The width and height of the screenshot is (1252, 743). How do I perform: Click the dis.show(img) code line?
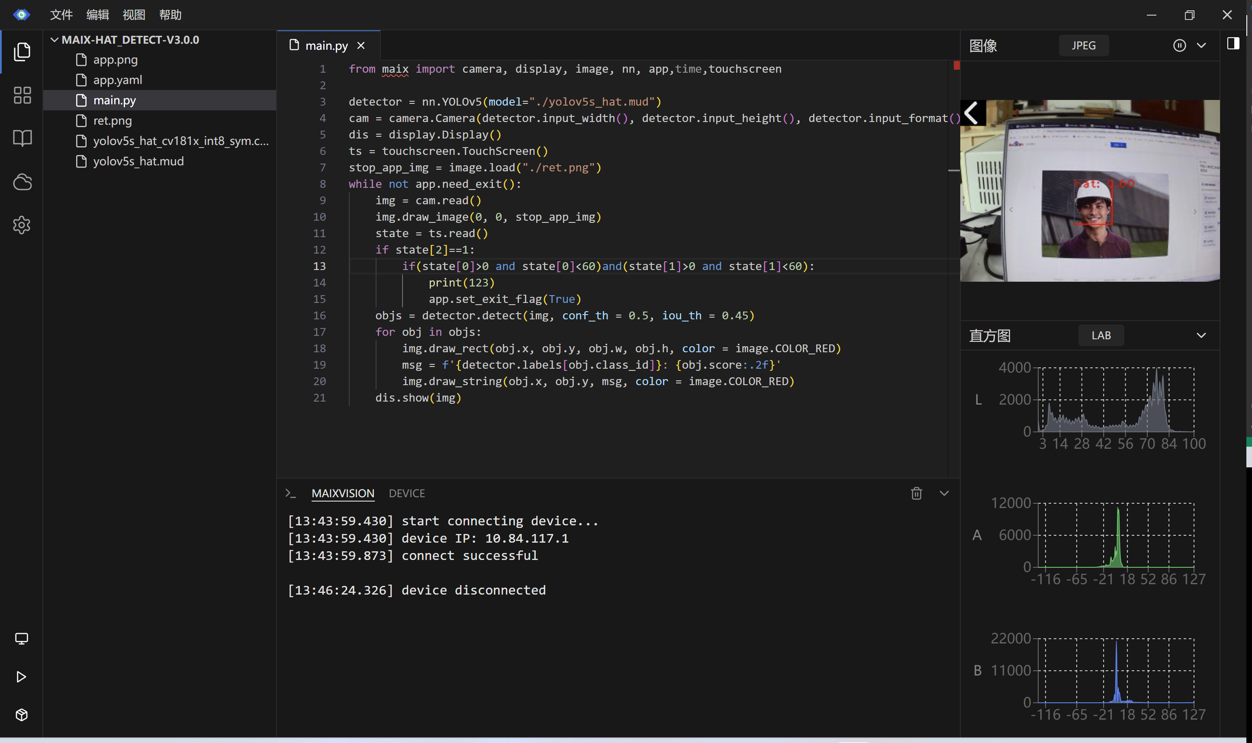click(418, 398)
